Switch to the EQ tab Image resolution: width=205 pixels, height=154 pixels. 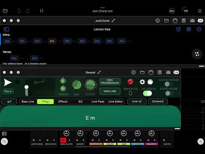(80, 101)
